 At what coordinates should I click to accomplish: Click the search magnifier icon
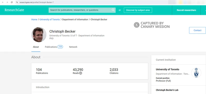pyautogui.click(x=113, y=10)
